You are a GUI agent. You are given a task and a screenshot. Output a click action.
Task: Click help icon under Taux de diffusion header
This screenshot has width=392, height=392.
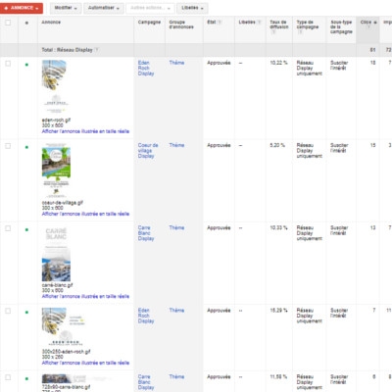pyautogui.click(x=273, y=31)
